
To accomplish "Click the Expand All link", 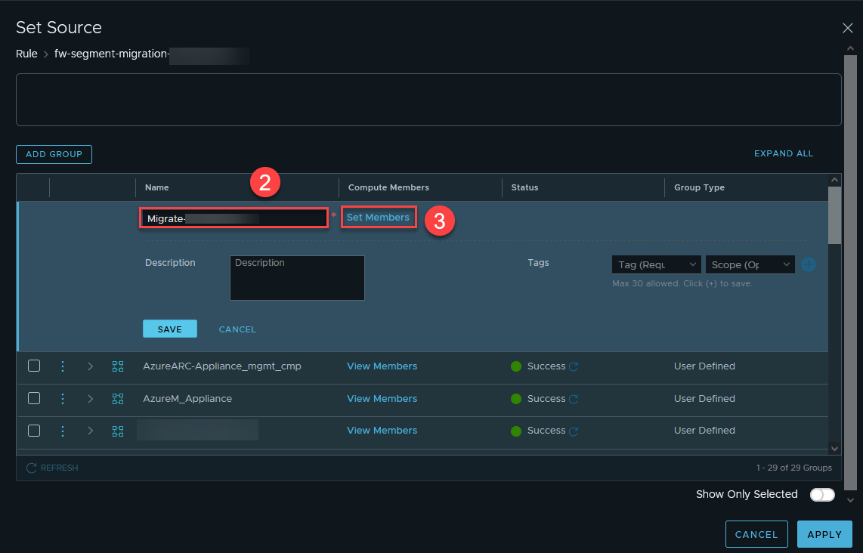I will (784, 153).
